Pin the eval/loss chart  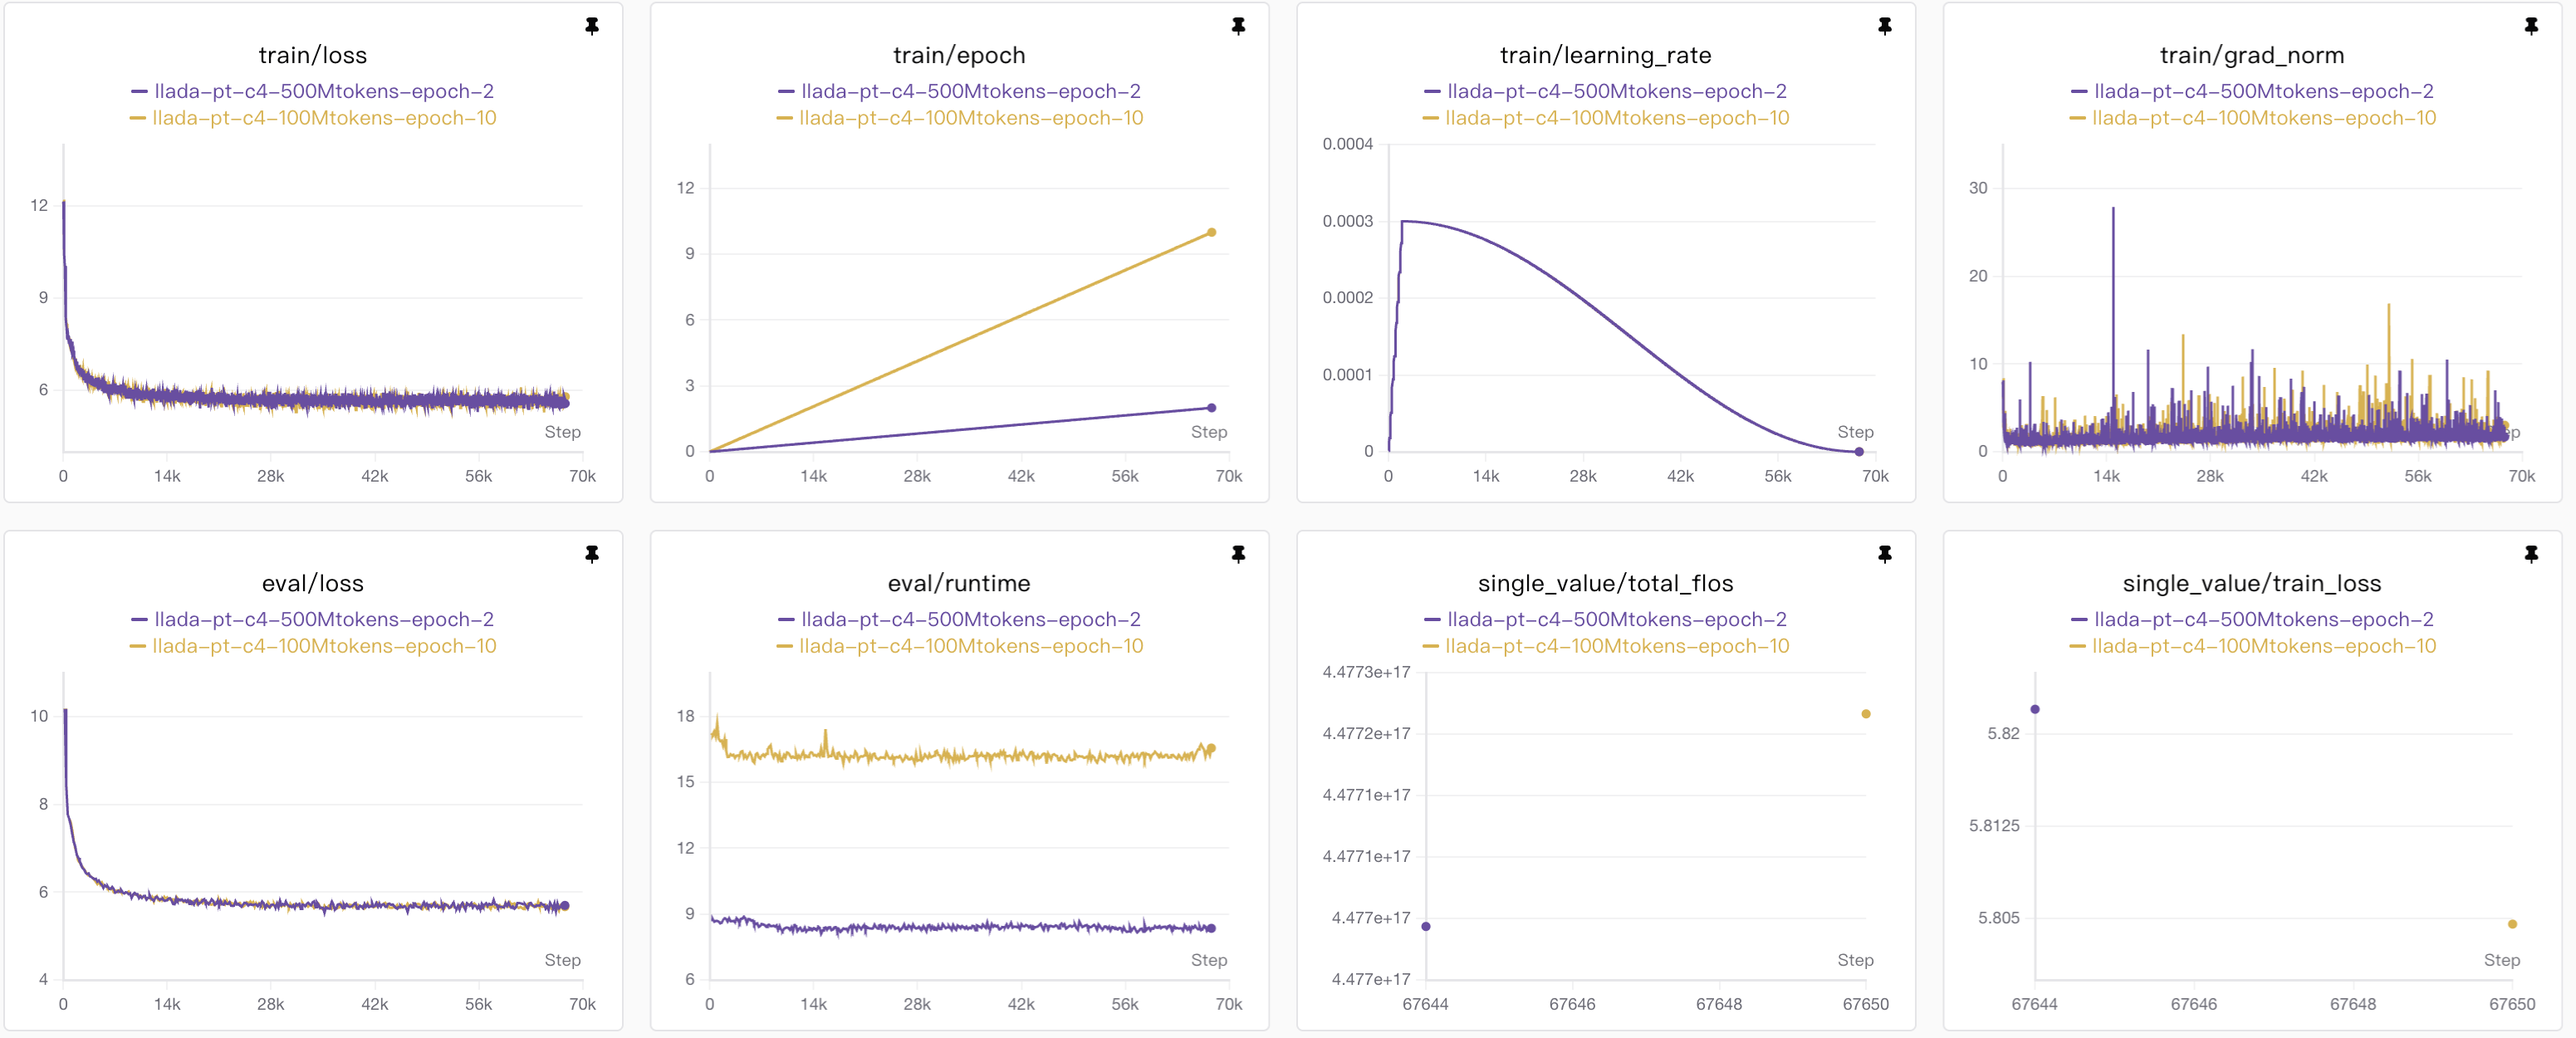point(592,554)
